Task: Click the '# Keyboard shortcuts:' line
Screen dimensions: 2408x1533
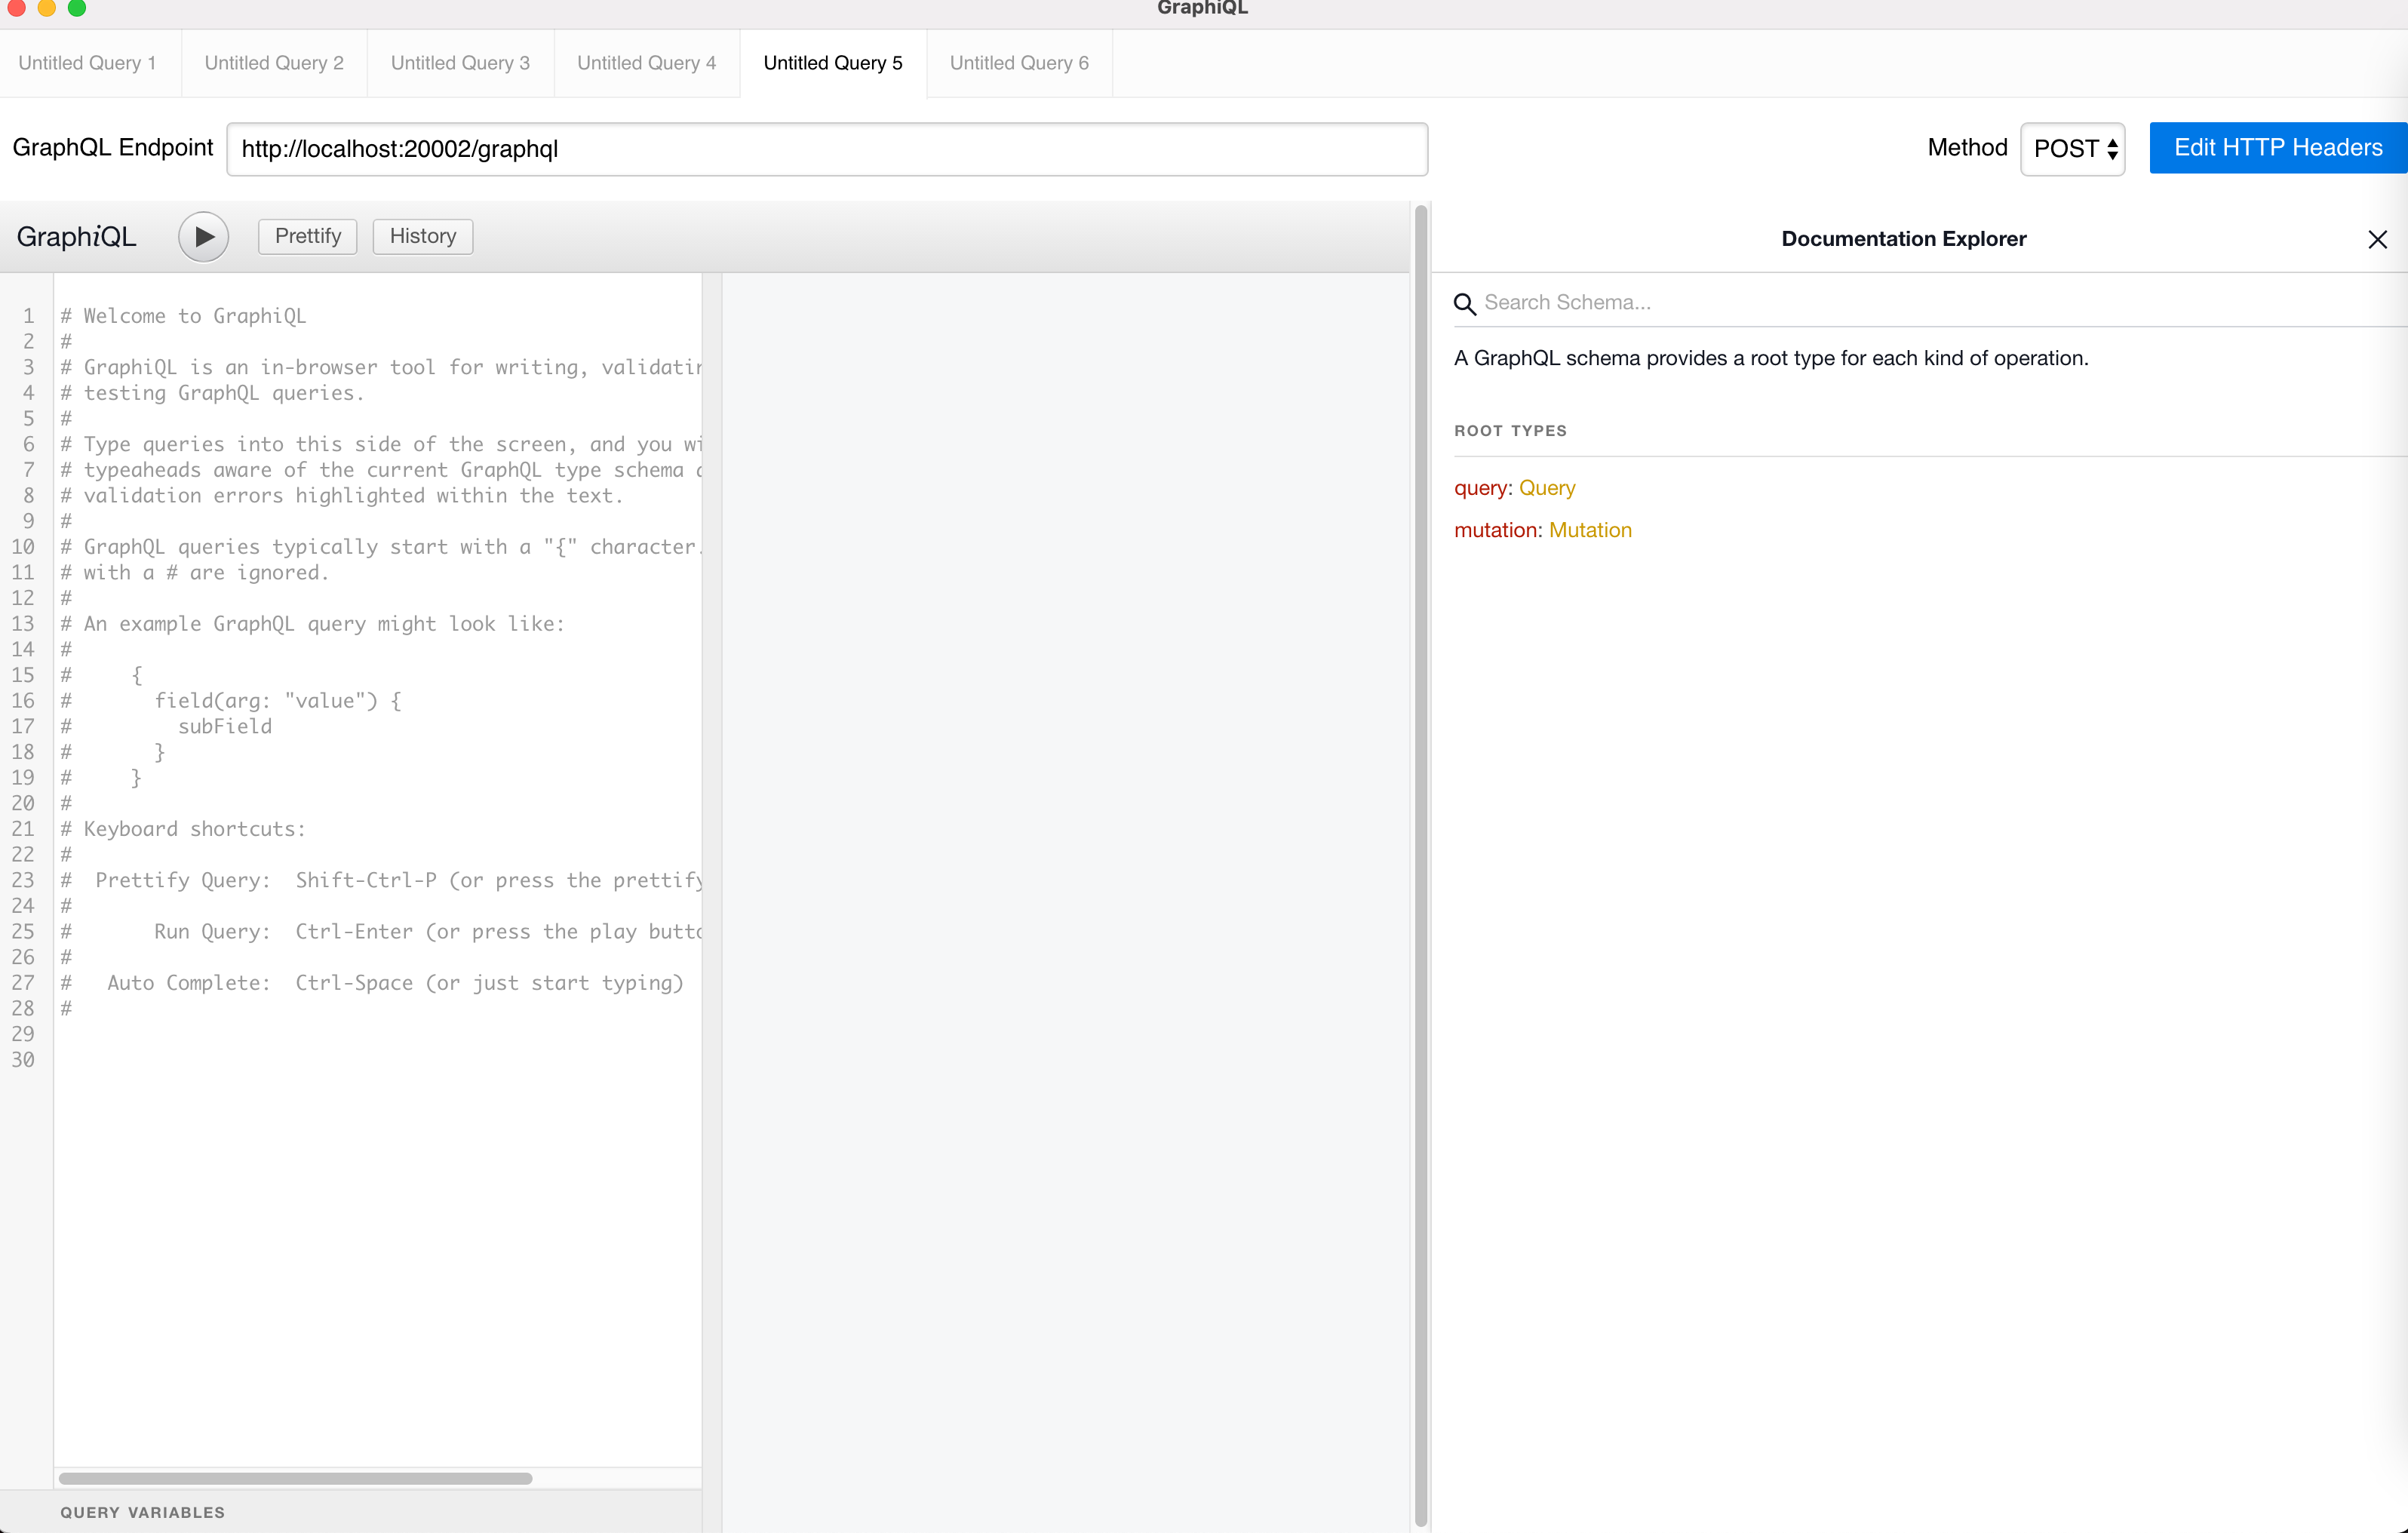Action: pyautogui.click(x=183, y=829)
